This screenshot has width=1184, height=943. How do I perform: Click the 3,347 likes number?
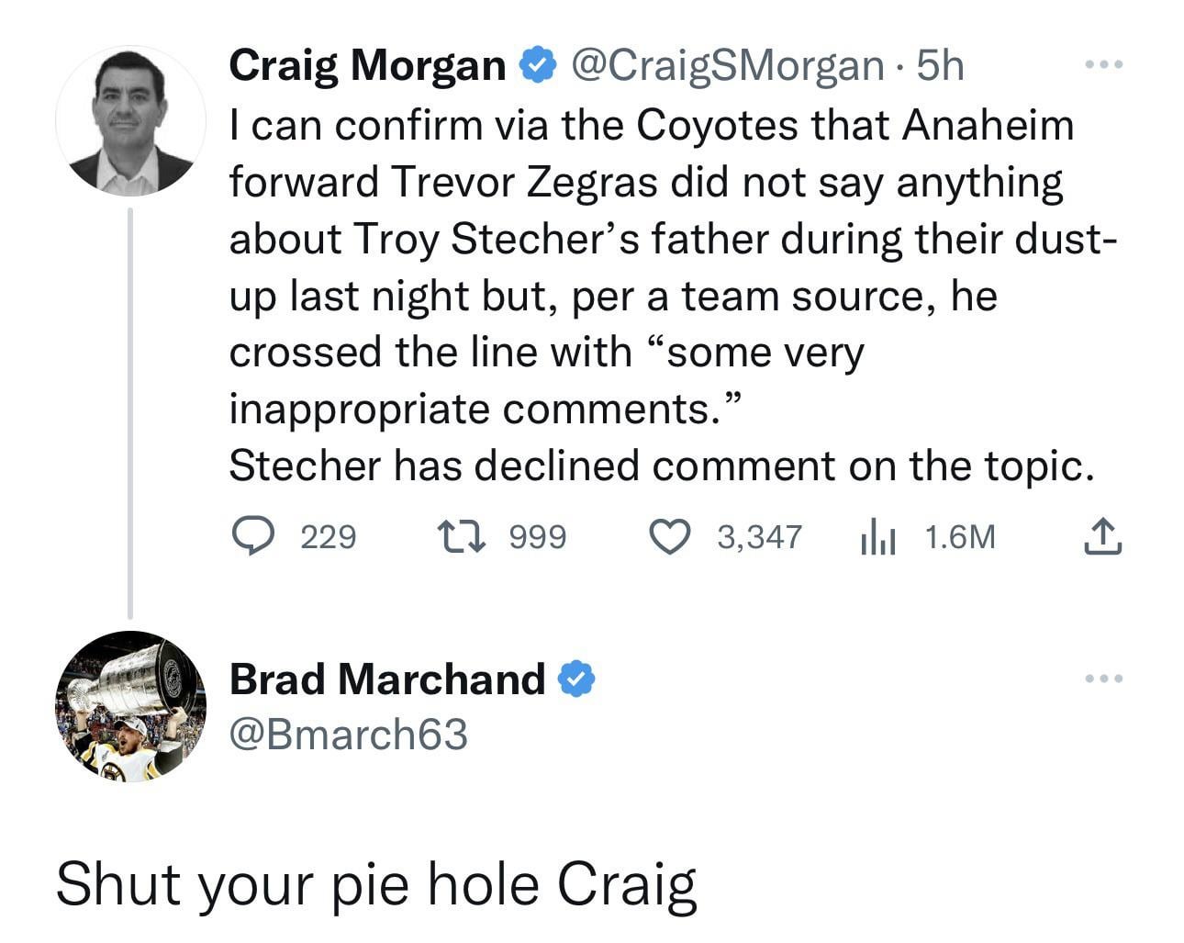point(759,537)
